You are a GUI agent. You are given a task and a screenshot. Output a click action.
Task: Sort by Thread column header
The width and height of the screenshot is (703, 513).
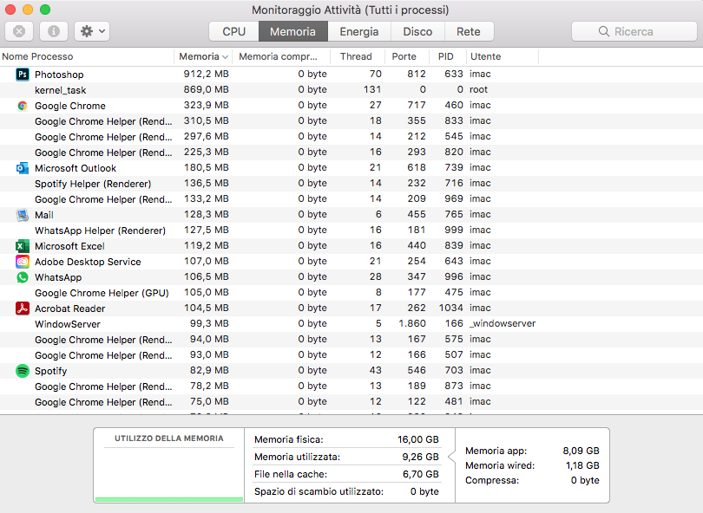point(358,57)
